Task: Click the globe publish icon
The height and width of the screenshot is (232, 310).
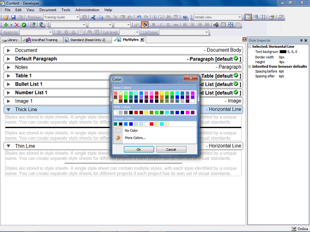Action: pos(42,25)
